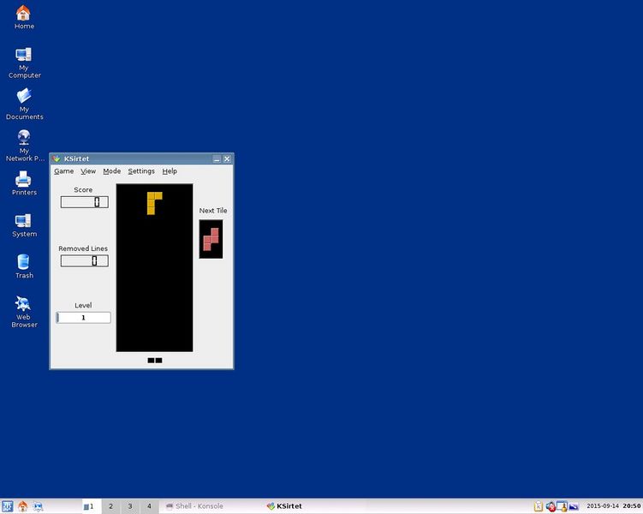Open the My Documents desktop folder

[24, 105]
